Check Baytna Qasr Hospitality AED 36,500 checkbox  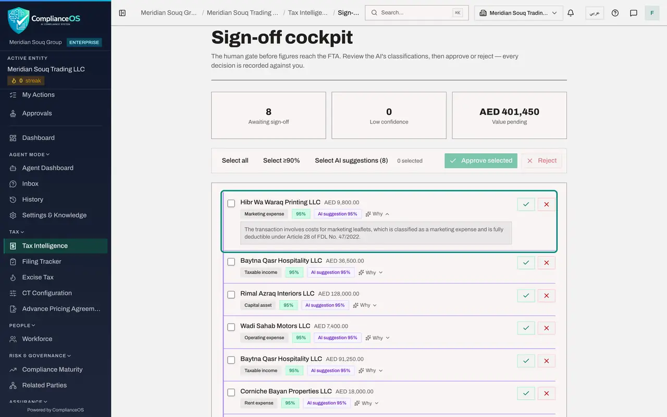click(231, 262)
